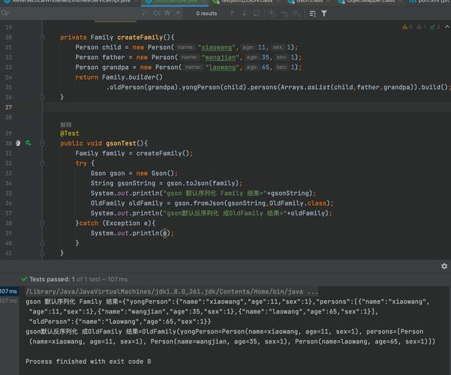Click the '0 results' search count label
The height and width of the screenshot is (375, 451).
click(x=206, y=13)
